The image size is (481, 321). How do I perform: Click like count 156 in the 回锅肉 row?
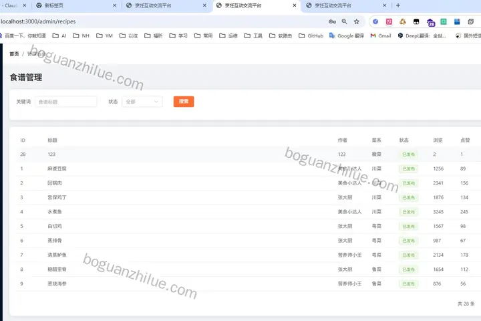(x=464, y=183)
